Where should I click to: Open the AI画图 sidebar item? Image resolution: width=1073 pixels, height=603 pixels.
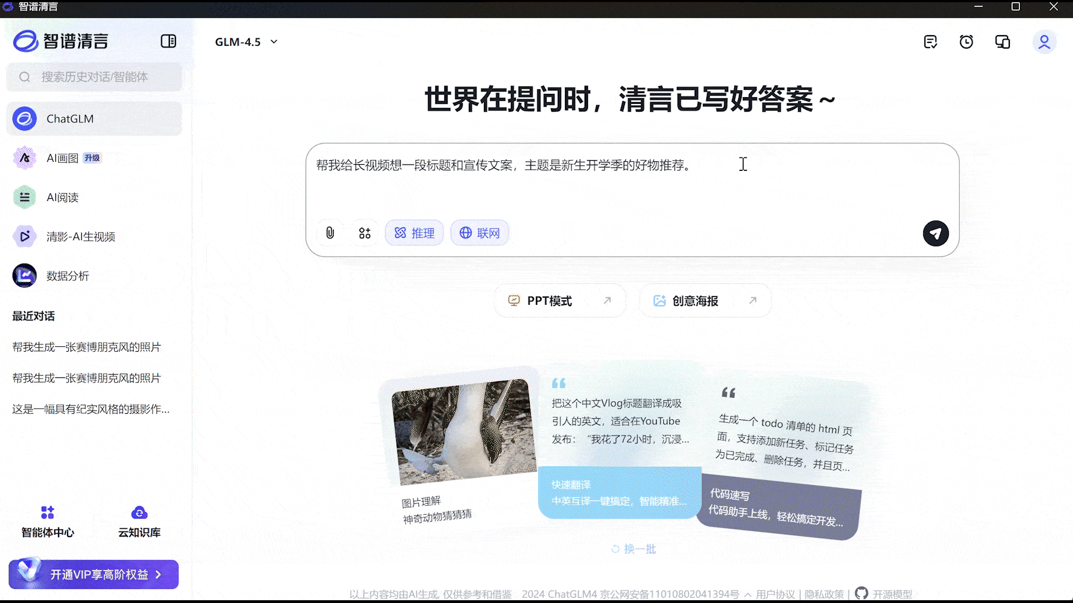click(x=63, y=158)
